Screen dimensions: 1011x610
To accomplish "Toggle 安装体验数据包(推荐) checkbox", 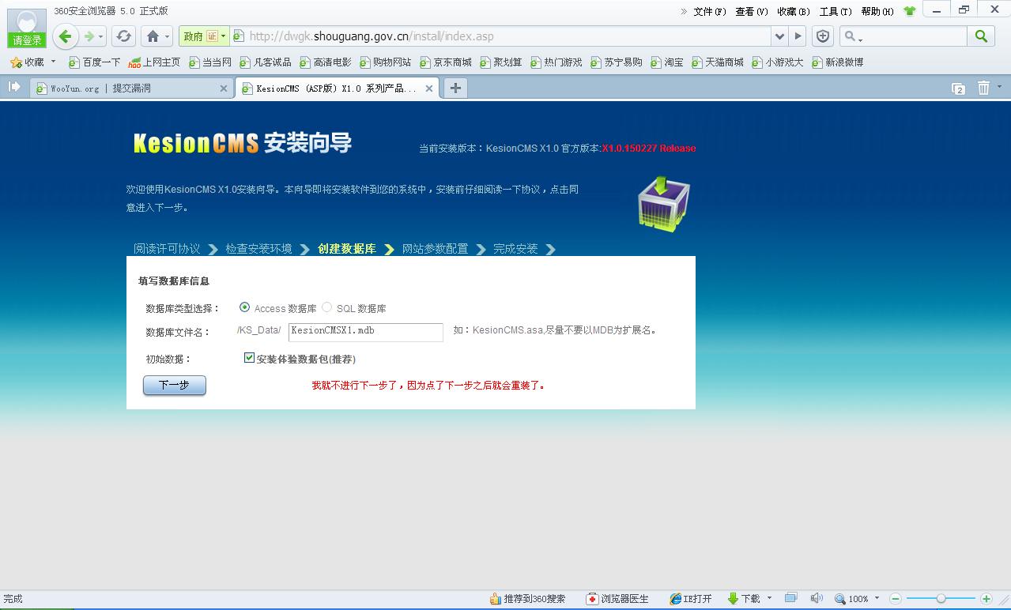I will (249, 358).
